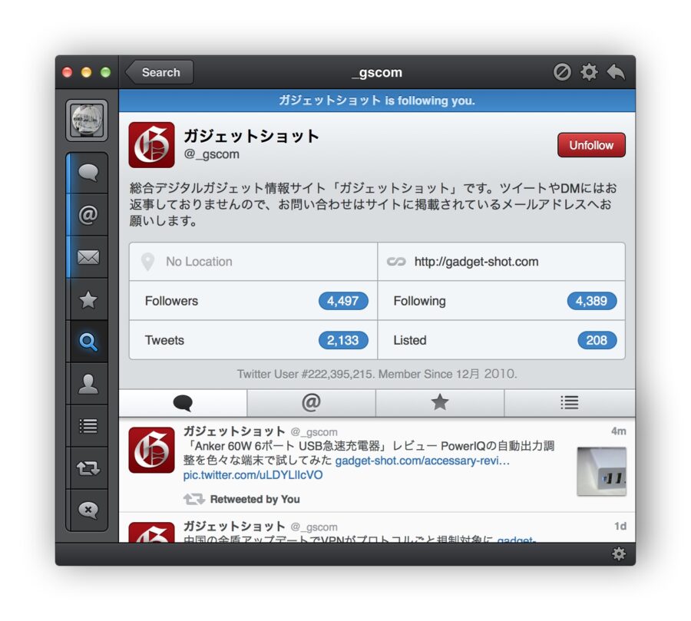
Task: Minimize window with yellow button
Action: [x=86, y=72]
